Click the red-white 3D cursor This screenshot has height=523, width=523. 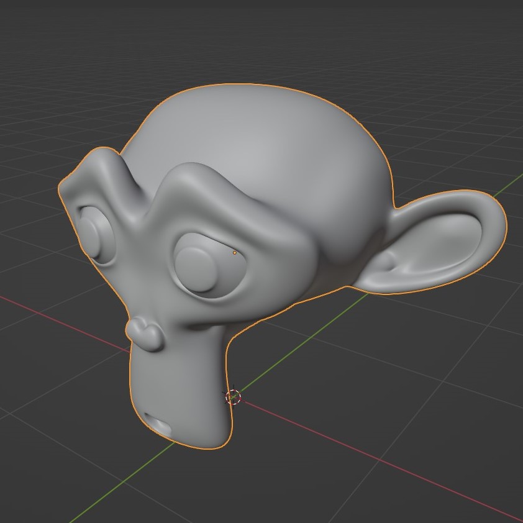(233, 397)
